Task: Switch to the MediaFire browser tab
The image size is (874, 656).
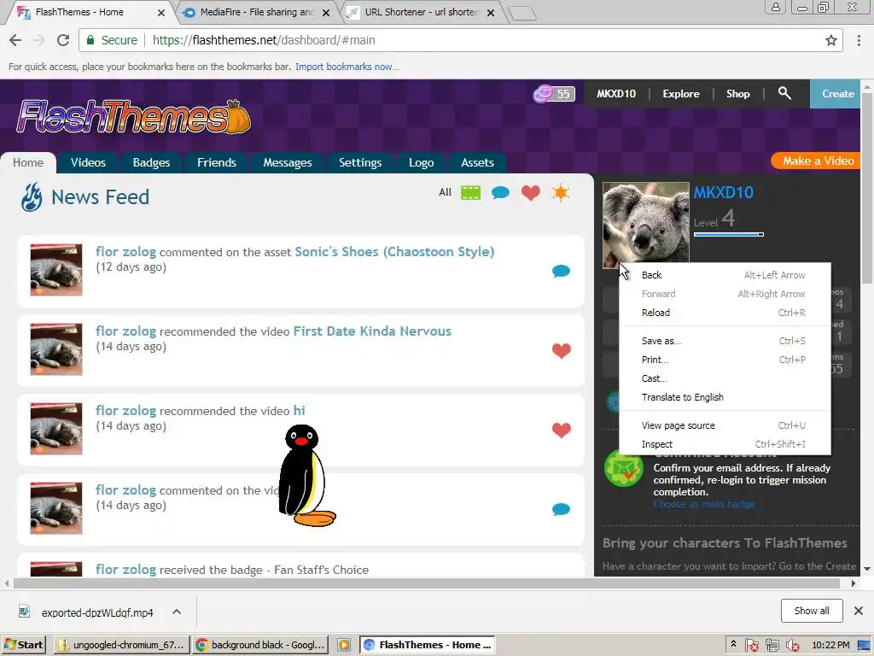Action: click(256, 12)
